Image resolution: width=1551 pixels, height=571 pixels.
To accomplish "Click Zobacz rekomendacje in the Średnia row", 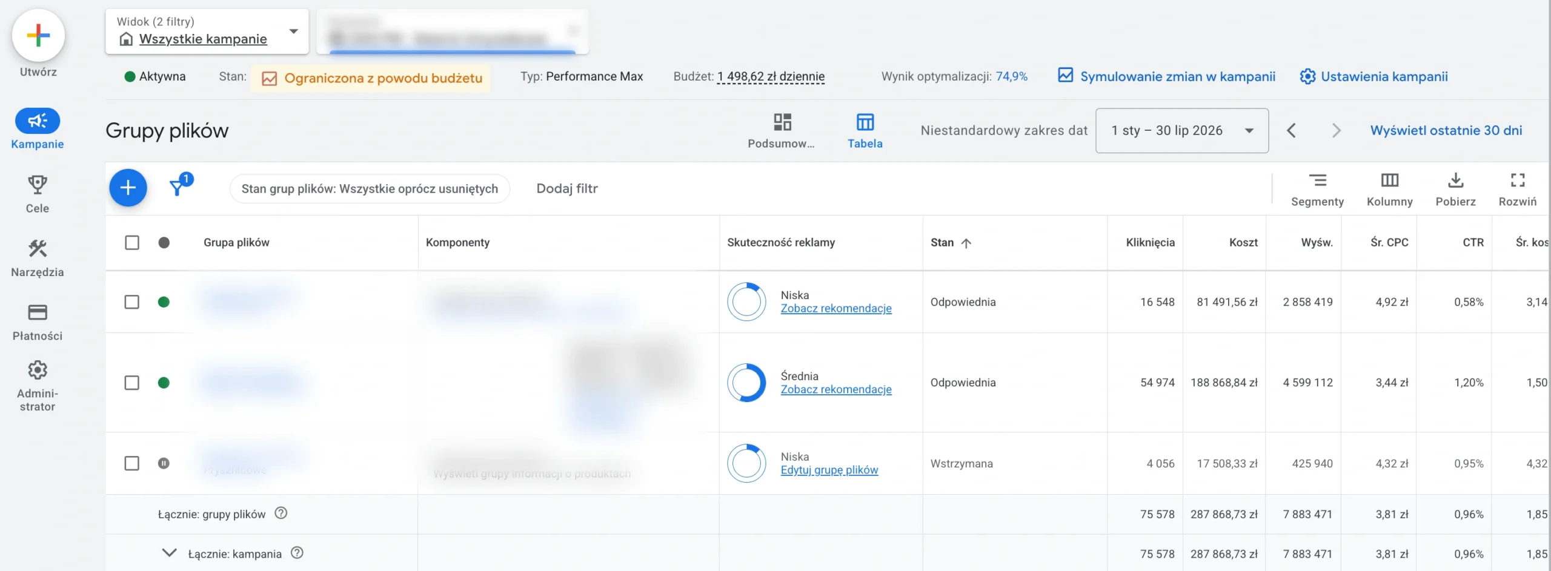I will point(836,389).
